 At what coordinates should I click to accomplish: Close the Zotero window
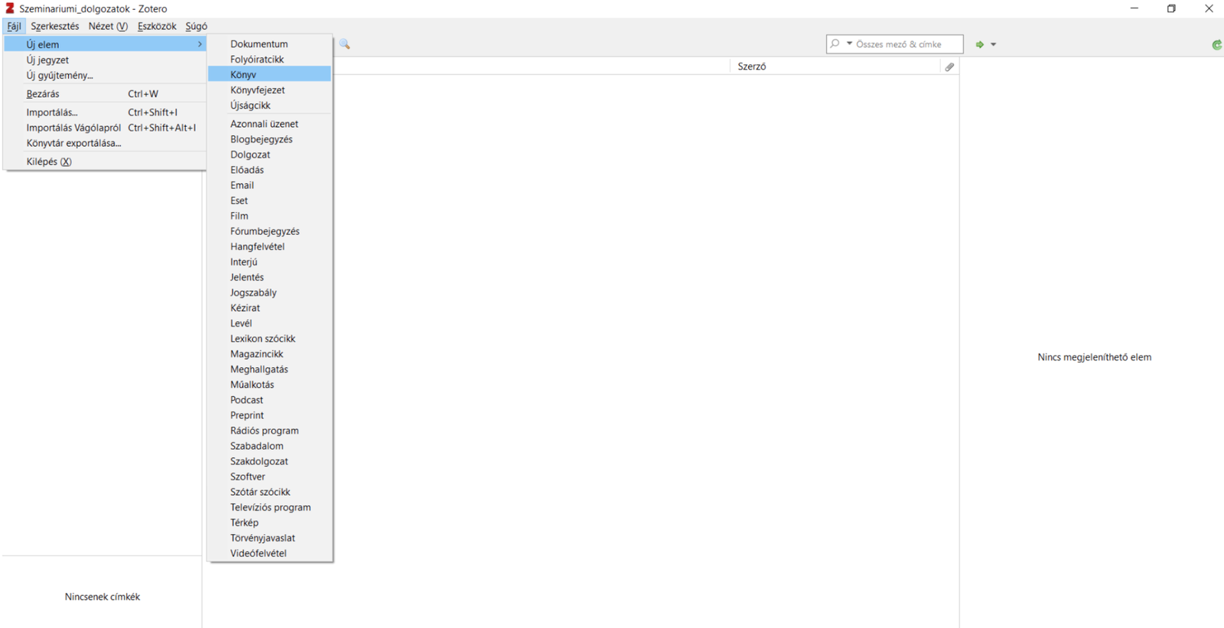point(1209,8)
